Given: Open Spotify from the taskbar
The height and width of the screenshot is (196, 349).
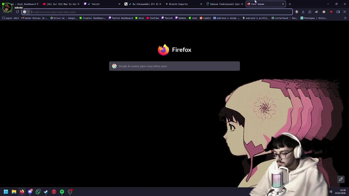Looking at the screenshot, I should (x=62, y=192).
